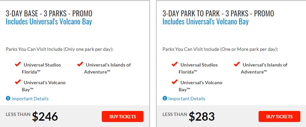Screen dimensions: 306x127
Task: Open Important Details link under the 3-Day Base ticket
Action: pos(30,99)
